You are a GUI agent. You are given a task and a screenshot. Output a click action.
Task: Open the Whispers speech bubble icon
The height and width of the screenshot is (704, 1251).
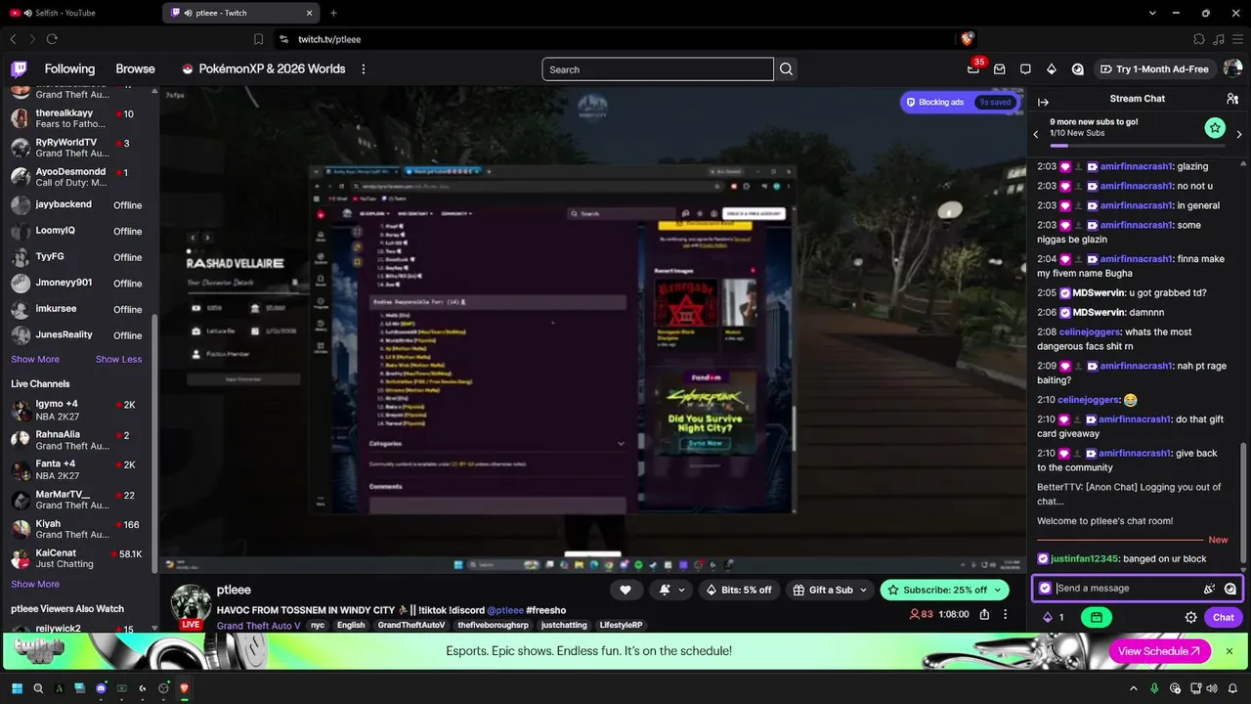click(1025, 69)
